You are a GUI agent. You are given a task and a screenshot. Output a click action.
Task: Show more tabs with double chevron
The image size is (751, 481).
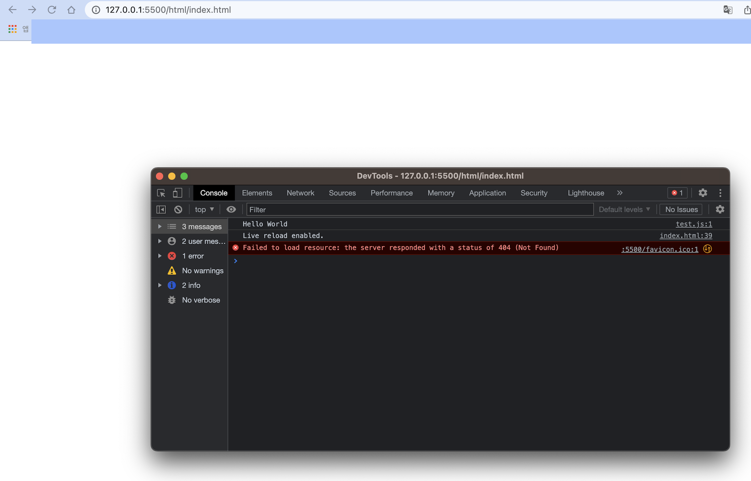pyautogui.click(x=619, y=193)
